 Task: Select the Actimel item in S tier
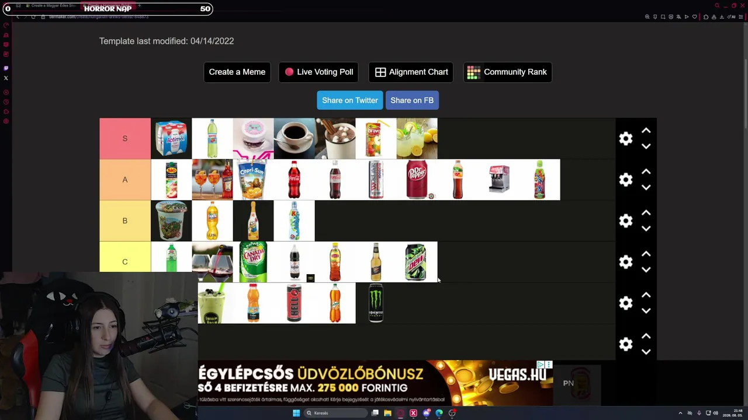[x=171, y=139]
